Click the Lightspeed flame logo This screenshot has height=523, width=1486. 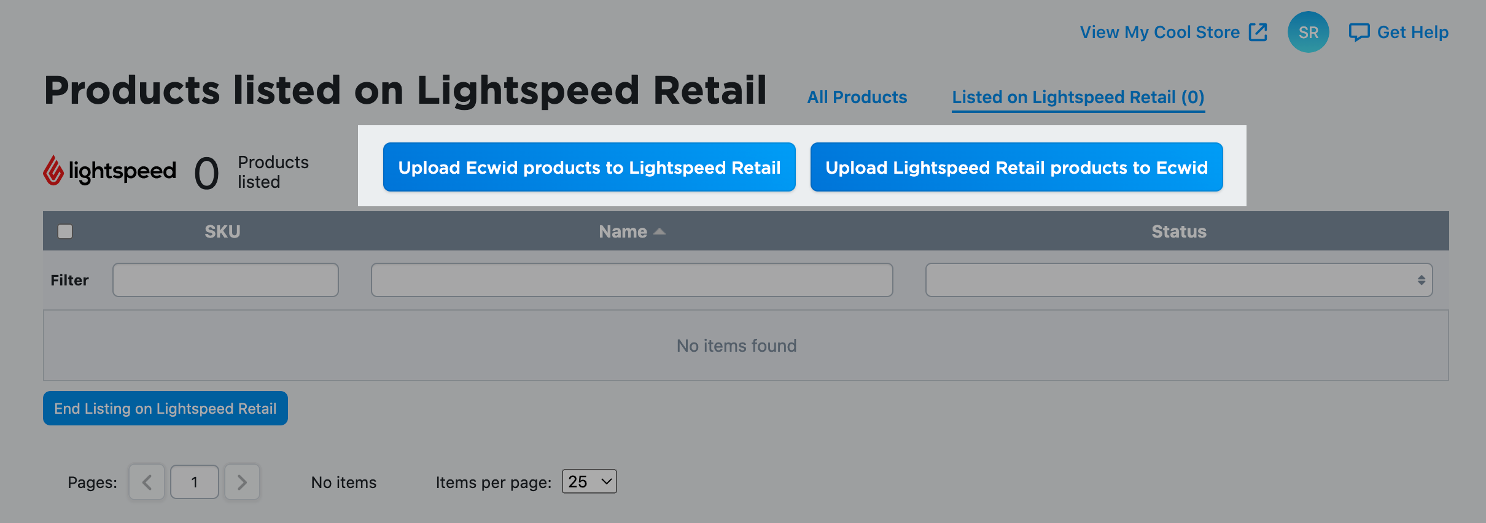pos(53,170)
